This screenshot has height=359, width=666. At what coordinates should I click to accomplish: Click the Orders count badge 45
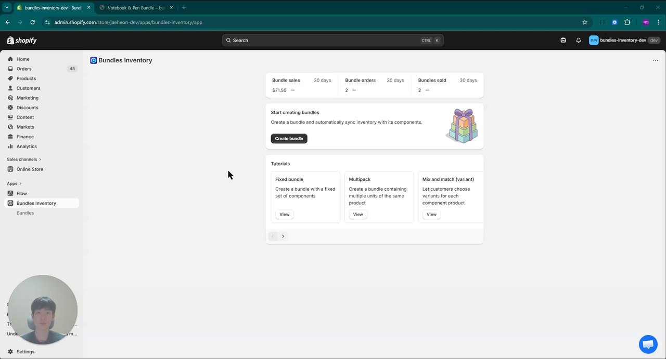coord(72,69)
